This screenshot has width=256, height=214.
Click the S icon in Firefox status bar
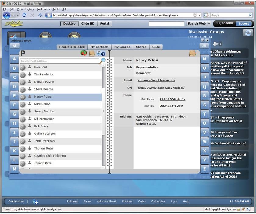click(x=248, y=209)
